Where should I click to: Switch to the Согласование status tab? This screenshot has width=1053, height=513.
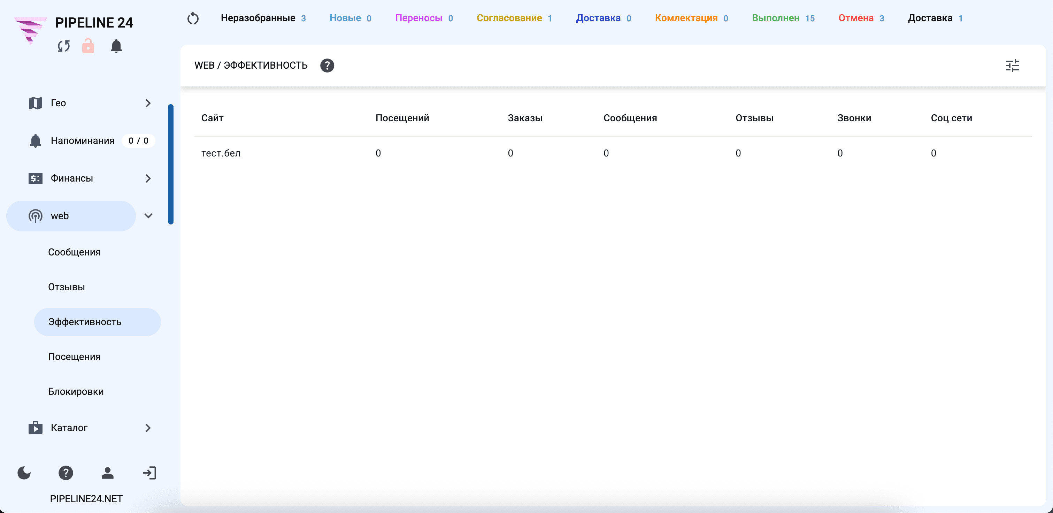click(514, 18)
